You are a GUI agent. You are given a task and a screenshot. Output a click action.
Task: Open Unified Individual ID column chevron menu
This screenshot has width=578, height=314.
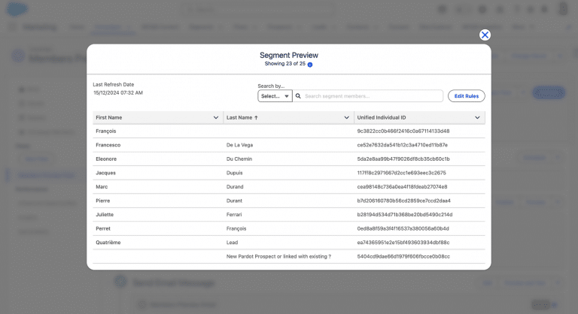(x=477, y=118)
